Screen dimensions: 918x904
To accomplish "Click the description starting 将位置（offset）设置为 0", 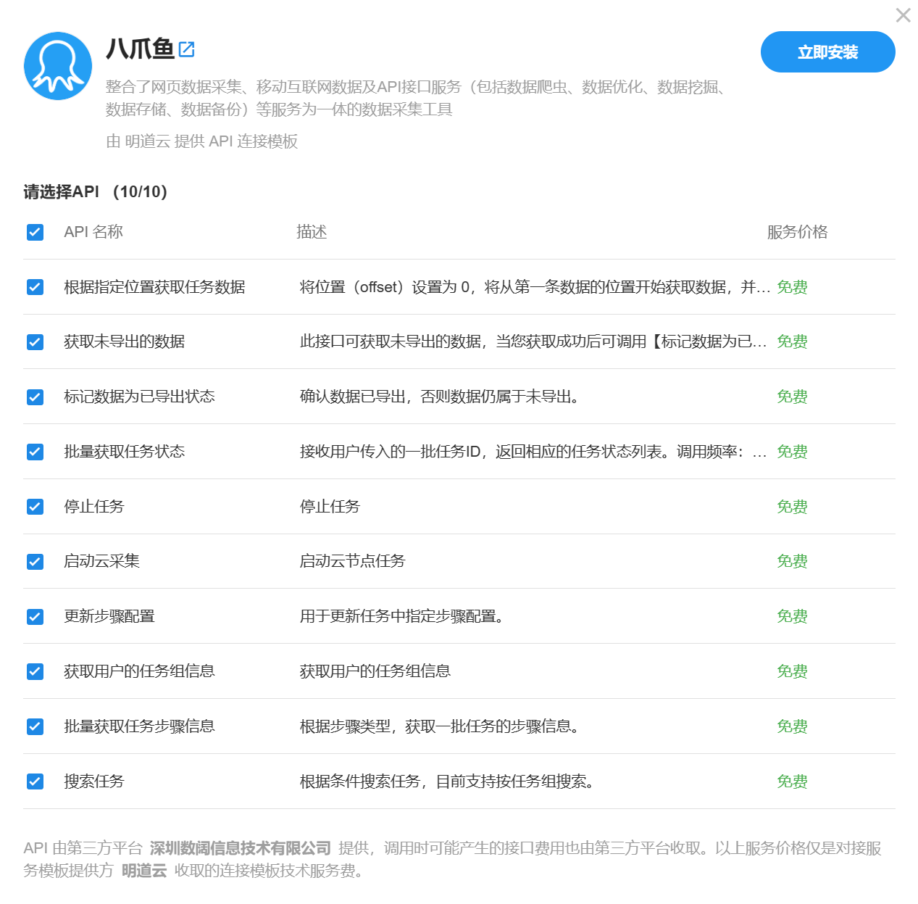I will pos(535,287).
